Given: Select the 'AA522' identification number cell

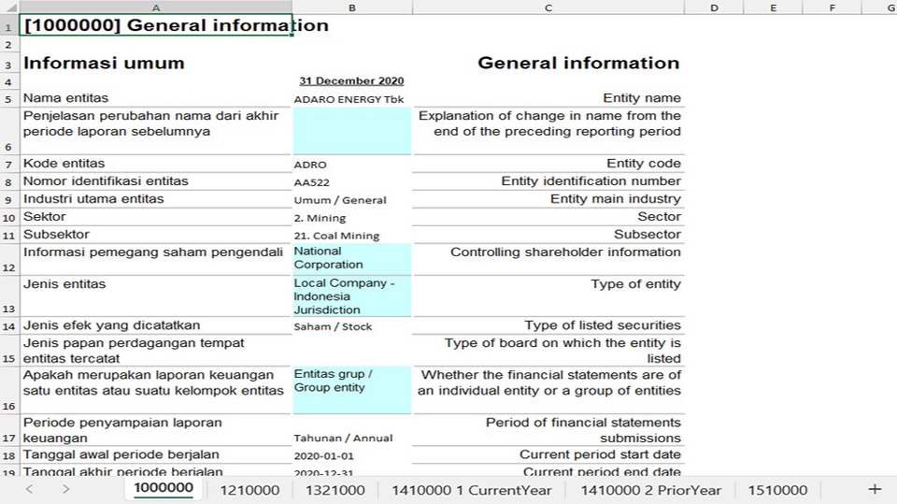Looking at the screenshot, I should point(352,182).
